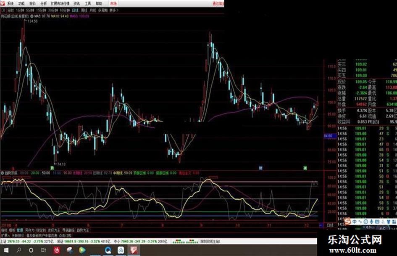
Task: Expand the 更多 periods list
Action: 113,9
